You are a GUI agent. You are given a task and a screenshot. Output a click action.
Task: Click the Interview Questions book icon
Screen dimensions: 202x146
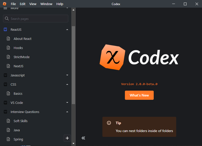pos(5,112)
